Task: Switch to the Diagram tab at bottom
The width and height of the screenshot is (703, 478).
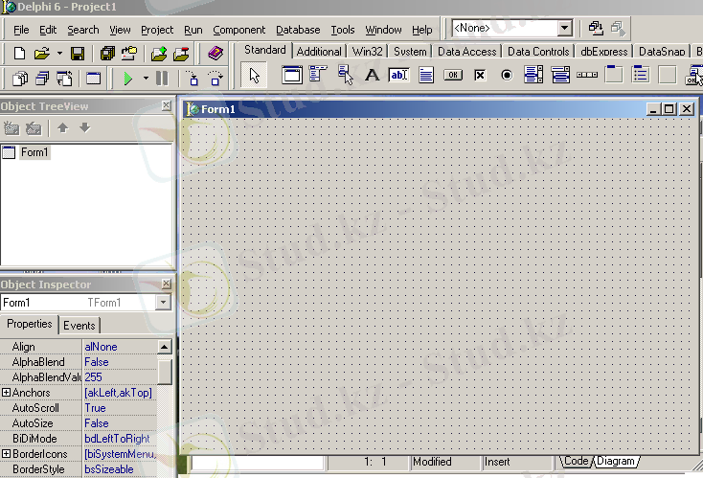Action: 616,461
